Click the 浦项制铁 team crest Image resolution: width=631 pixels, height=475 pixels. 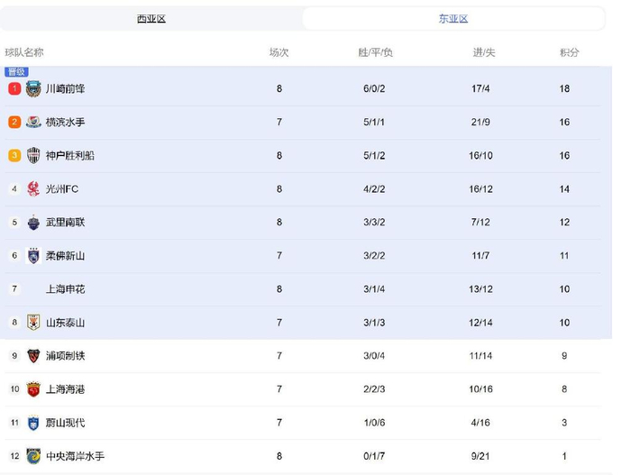click(33, 355)
